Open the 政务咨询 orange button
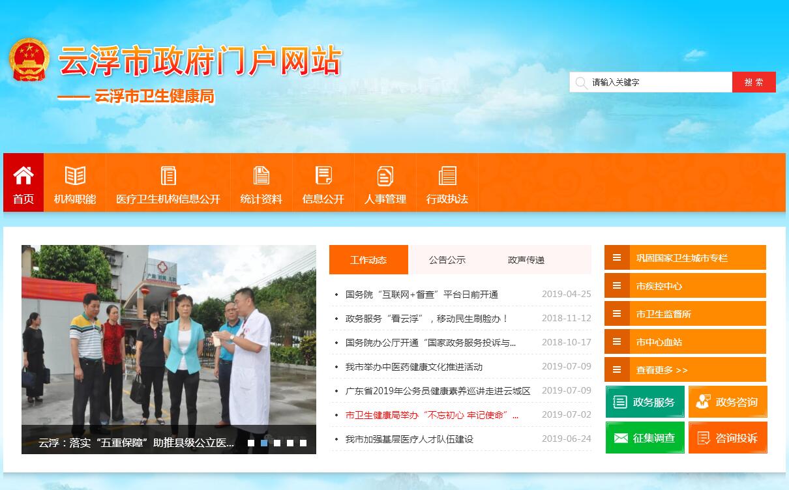This screenshot has height=490, width=789. tap(728, 402)
